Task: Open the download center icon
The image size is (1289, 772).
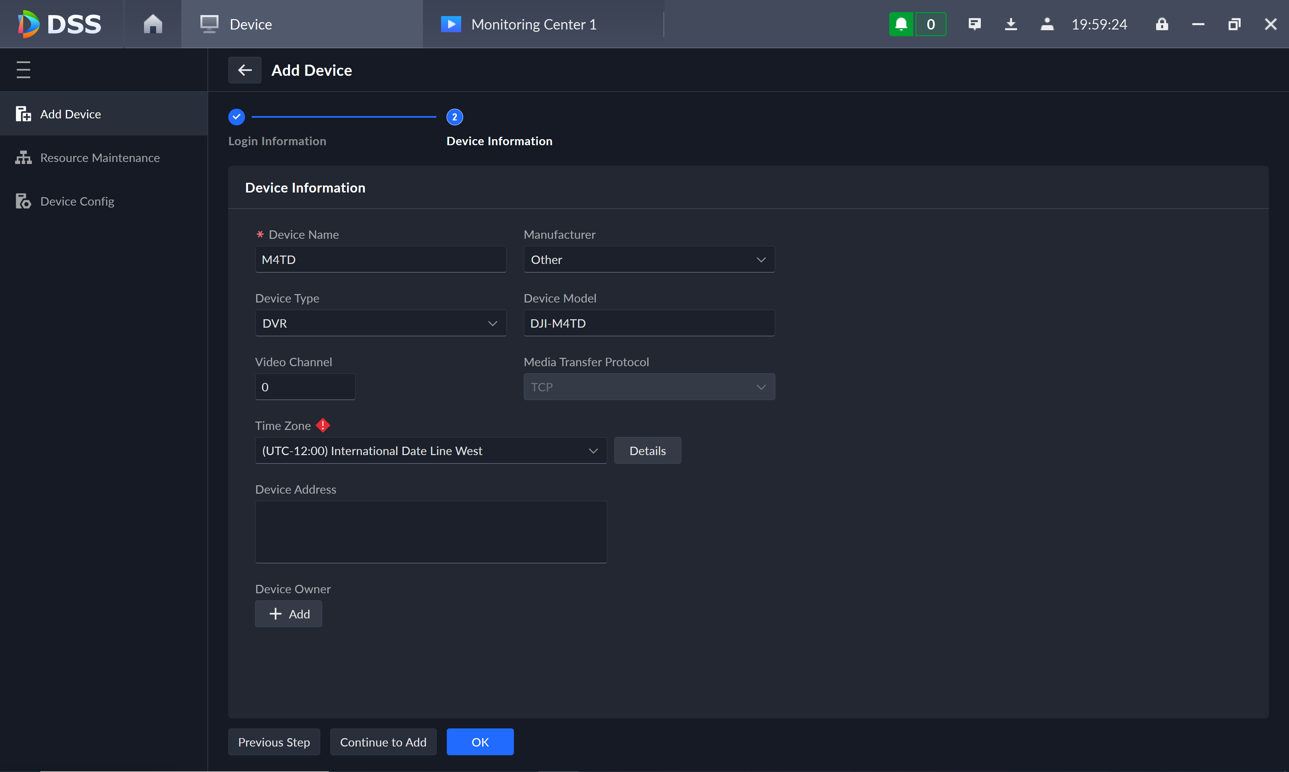Action: pos(1010,24)
